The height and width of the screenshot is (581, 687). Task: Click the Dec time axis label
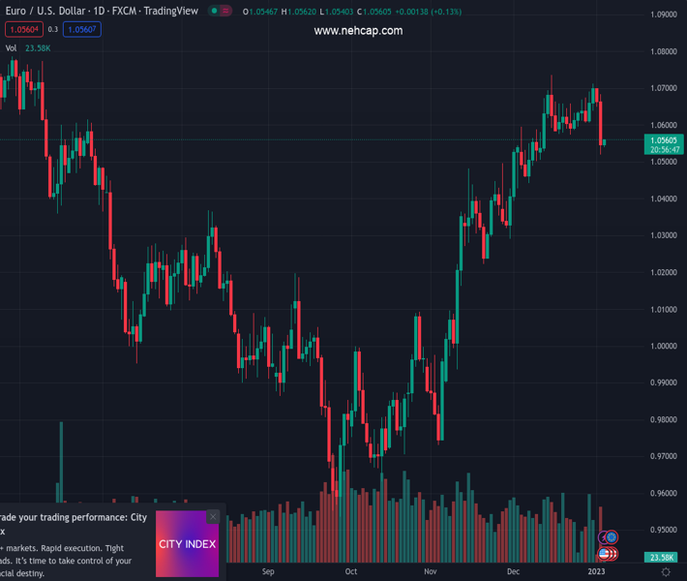click(513, 571)
